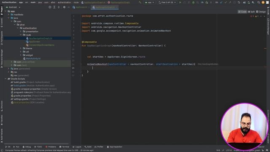The image size is (270, 152).
Task: Click the Make Project hammer icon
Action: tap(140, 3)
